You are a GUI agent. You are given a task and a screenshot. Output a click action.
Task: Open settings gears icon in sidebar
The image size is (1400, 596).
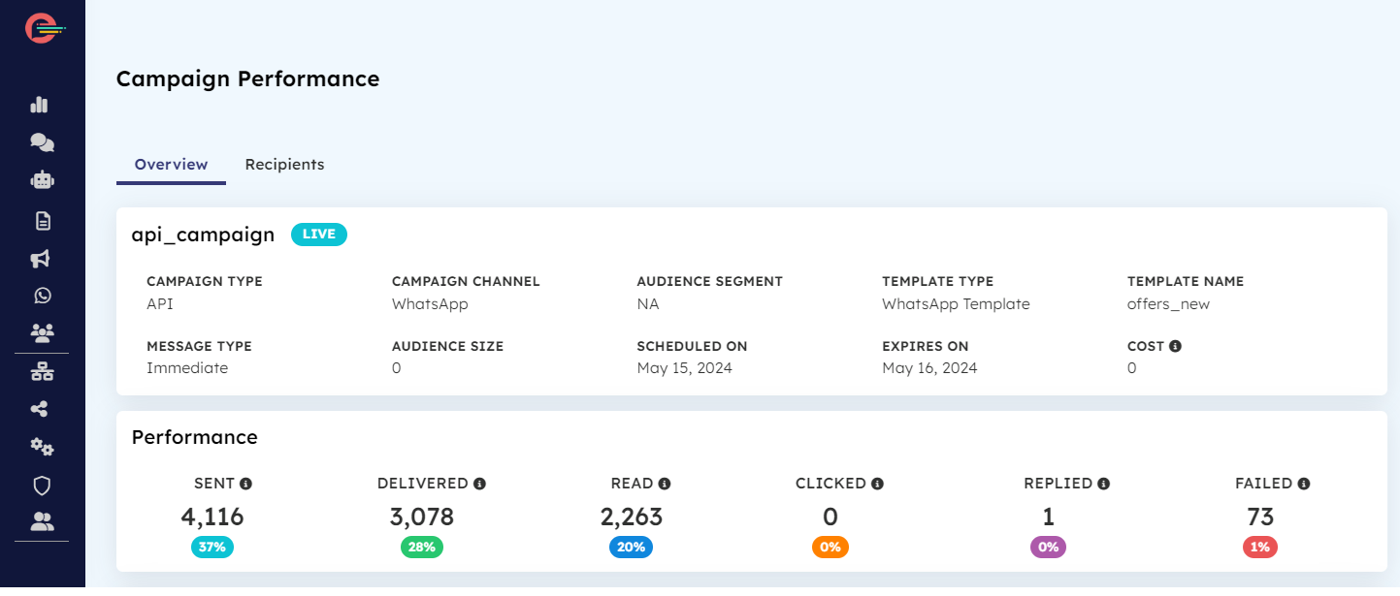pyautogui.click(x=42, y=447)
